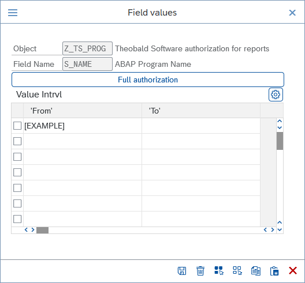
Task: Copy values using the copy documents icon
Action: pyautogui.click(x=256, y=271)
